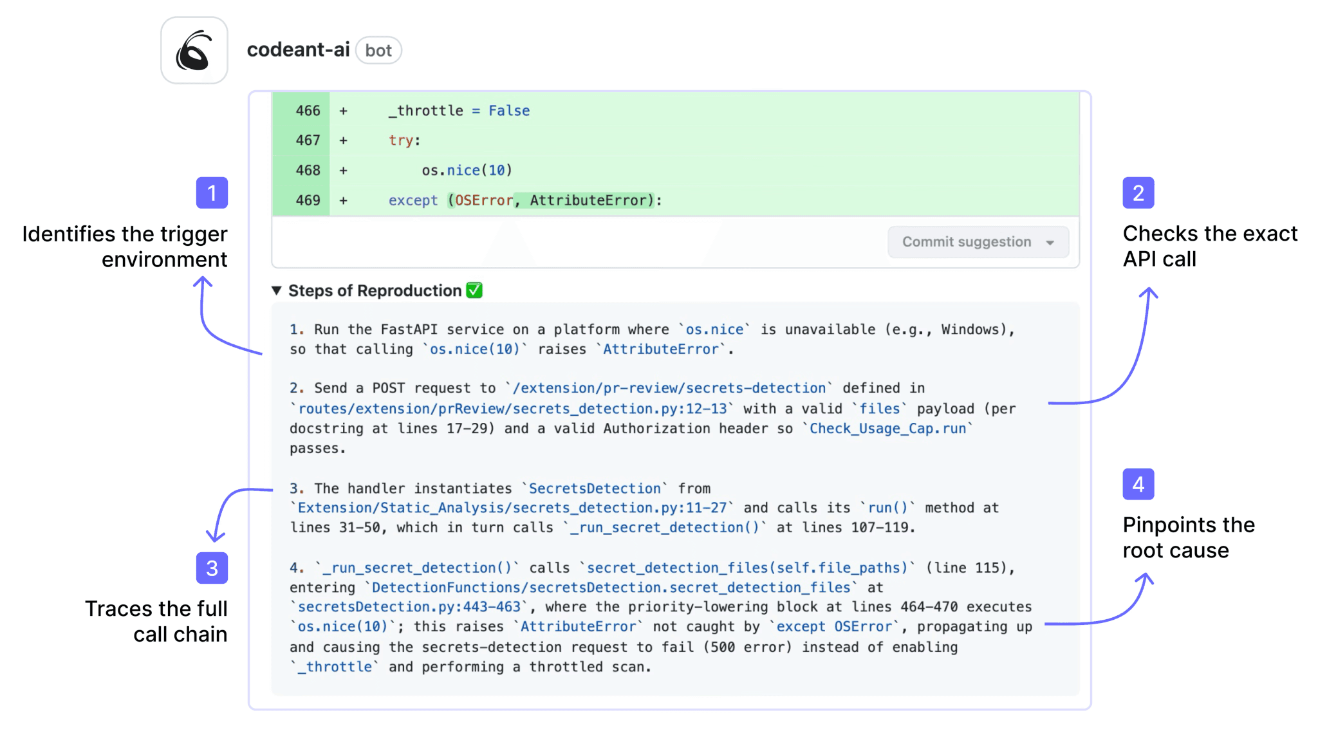This screenshot has height=735, width=1318.
Task: Click the /extension/pr-review/secrets-detection path
Action: tap(669, 388)
